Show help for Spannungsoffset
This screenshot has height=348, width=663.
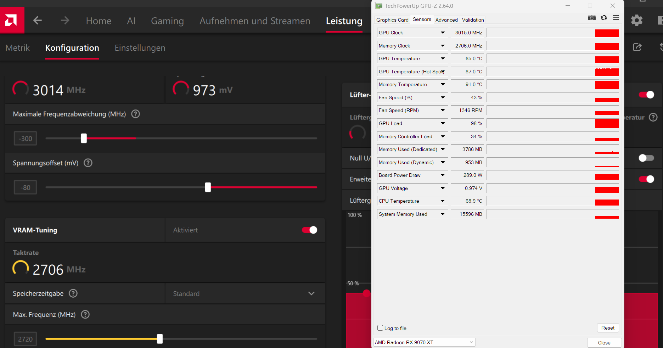[88, 163]
